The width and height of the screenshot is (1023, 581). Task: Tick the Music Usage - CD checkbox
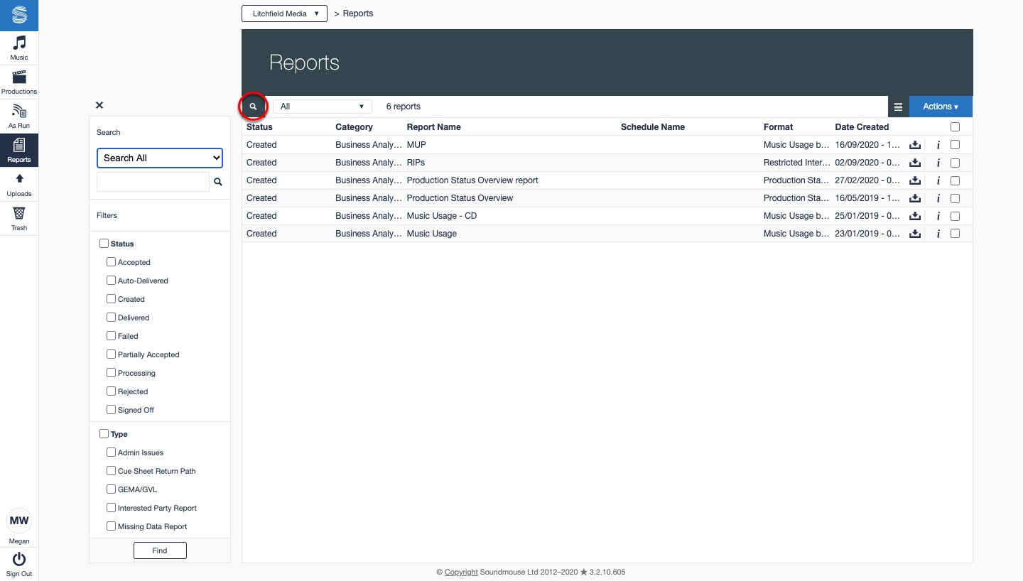955,215
